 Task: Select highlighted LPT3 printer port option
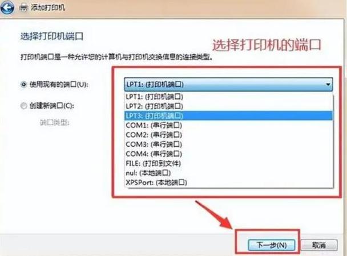229,115
